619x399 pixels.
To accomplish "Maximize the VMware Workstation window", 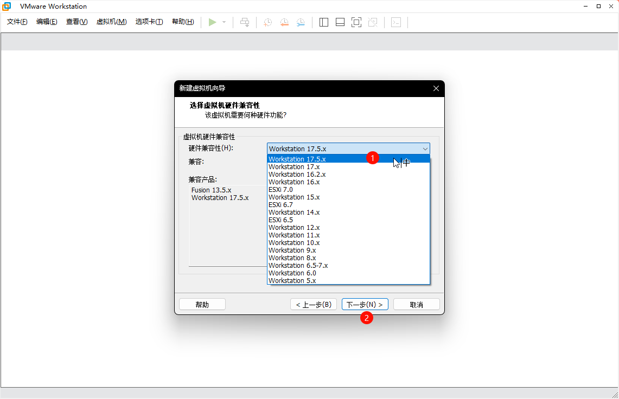I will pos(598,7).
